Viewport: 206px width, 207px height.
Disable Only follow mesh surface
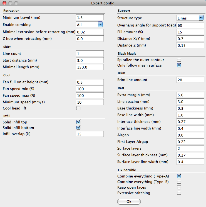pyautogui.click(x=179, y=65)
